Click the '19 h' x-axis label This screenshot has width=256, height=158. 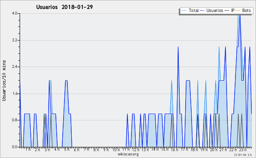(204, 149)
